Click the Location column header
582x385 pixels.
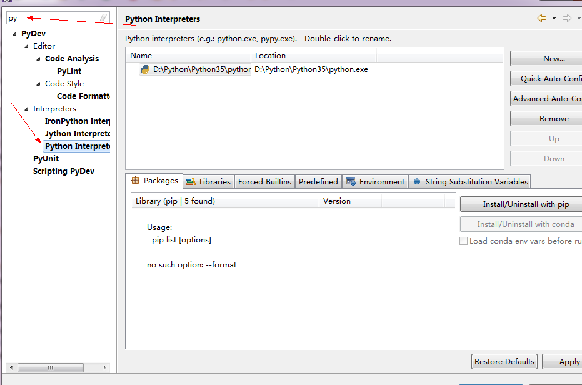point(314,56)
